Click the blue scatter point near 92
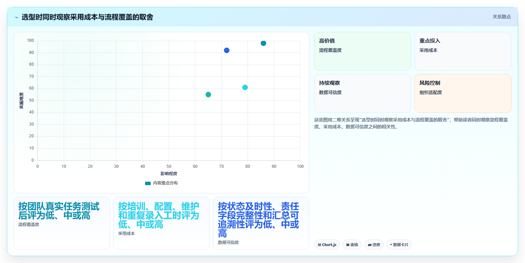This screenshot has width=525, height=263. point(226,51)
